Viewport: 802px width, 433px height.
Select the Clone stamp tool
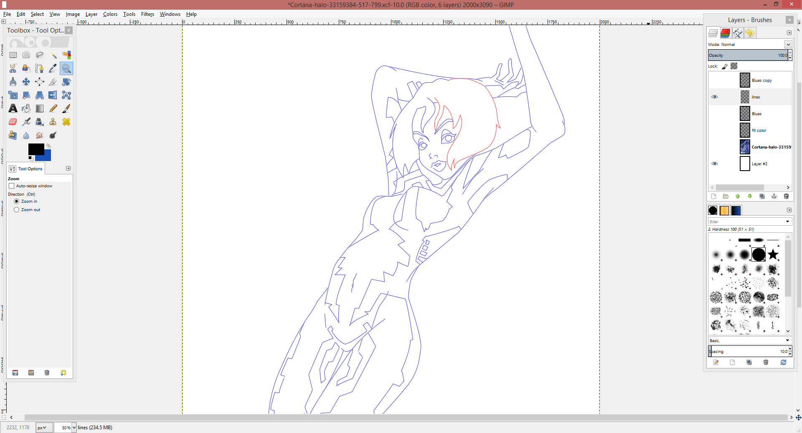pyautogui.click(x=53, y=122)
